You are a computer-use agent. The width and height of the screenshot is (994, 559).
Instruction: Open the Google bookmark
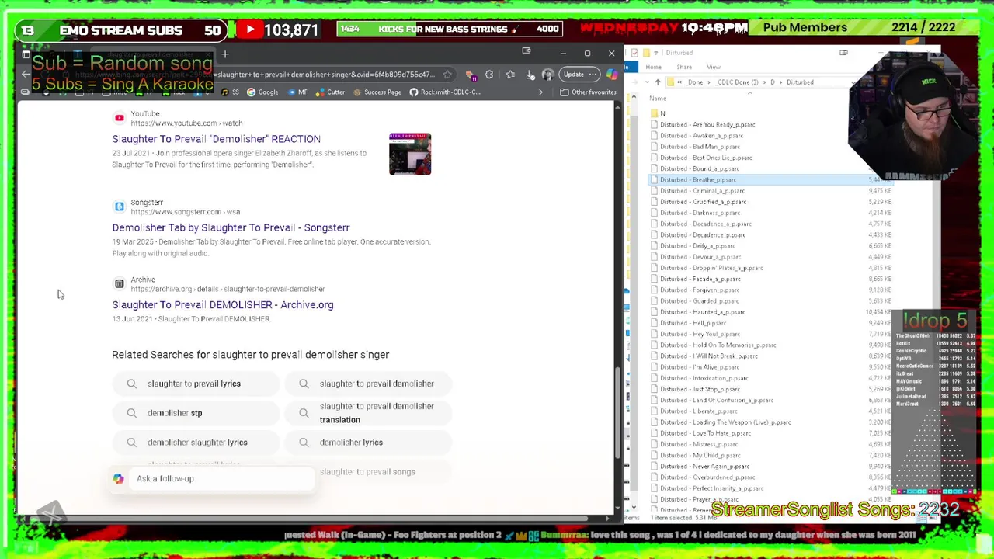point(262,92)
